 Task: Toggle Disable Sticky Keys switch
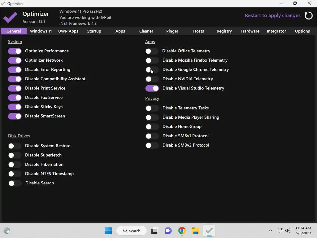coord(15,107)
